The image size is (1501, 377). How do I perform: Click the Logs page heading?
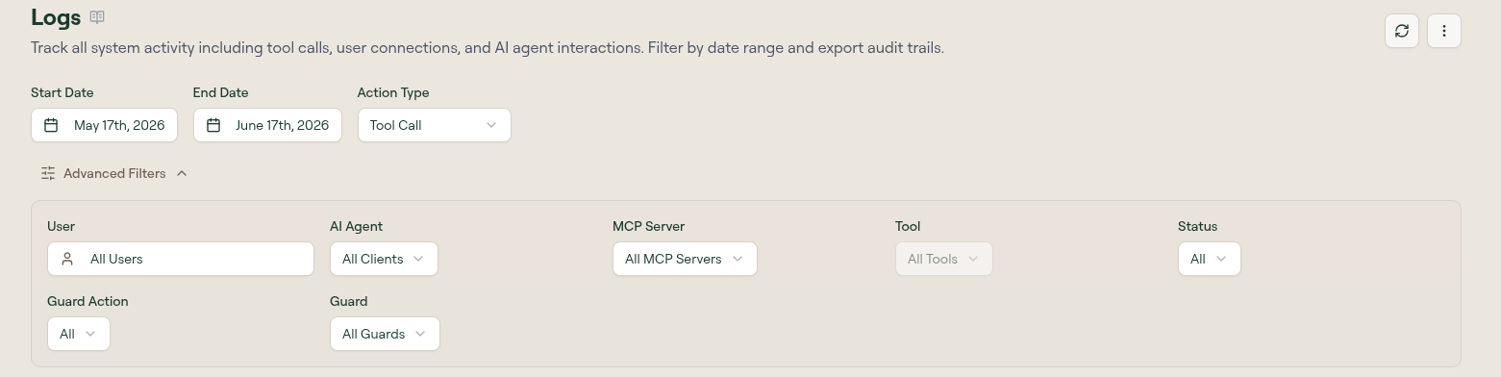pyautogui.click(x=56, y=17)
